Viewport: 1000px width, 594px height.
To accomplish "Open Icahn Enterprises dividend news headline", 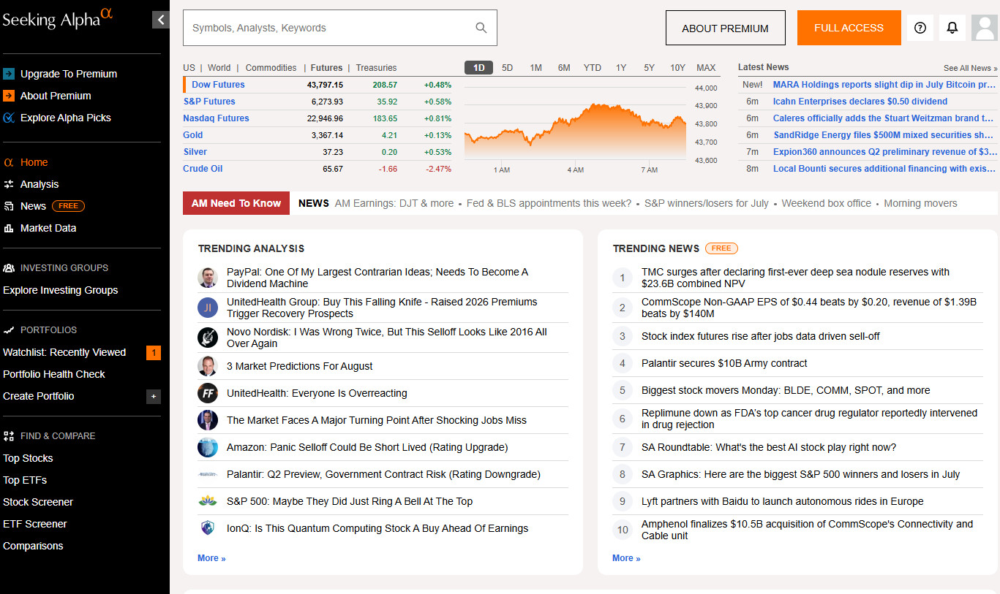I will pos(860,102).
